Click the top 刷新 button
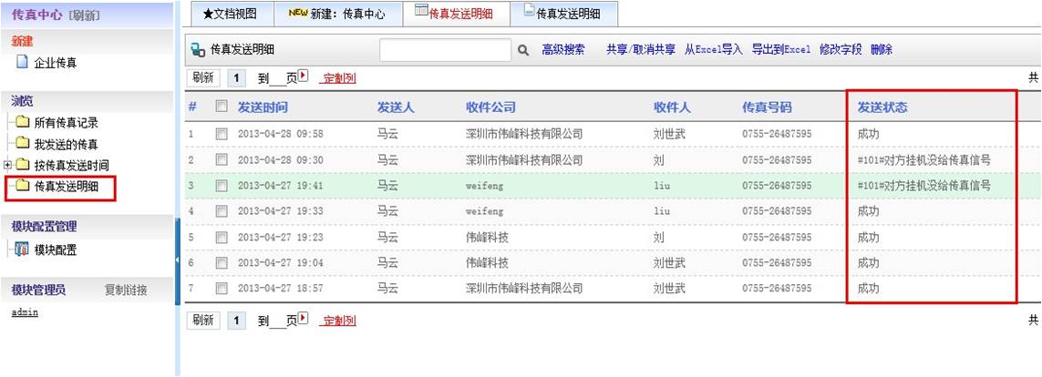Image resolution: width=1042 pixels, height=377 pixels. tap(203, 77)
